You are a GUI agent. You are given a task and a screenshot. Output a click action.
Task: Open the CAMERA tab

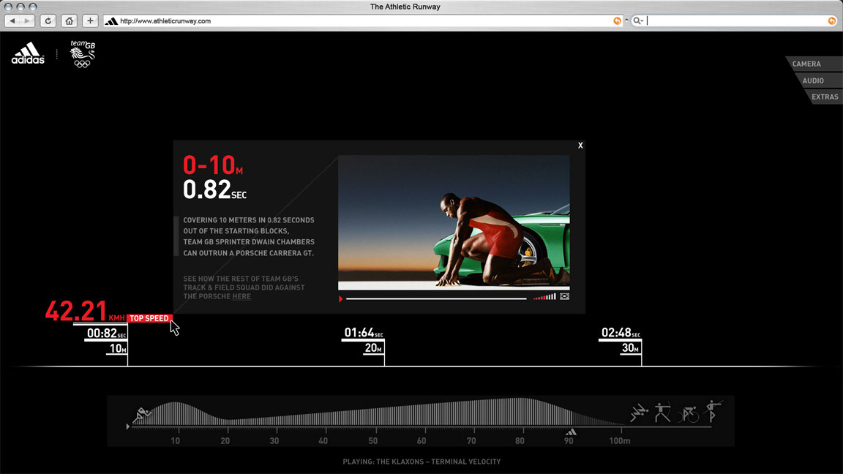point(813,64)
